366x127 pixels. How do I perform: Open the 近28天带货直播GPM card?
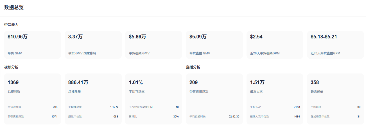point(335,45)
